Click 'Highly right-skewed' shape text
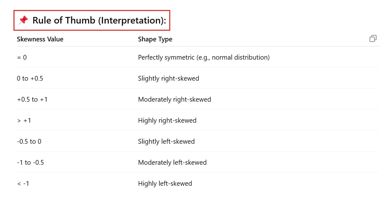The height and width of the screenshot is (208, 388). (167, 120)
